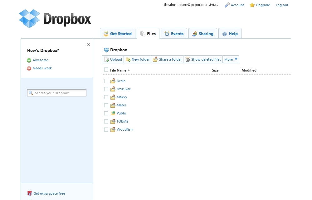This screenshot has width=312, height=200.
Task: Click the Mates shared folder icon
Action: click(113, 105)
